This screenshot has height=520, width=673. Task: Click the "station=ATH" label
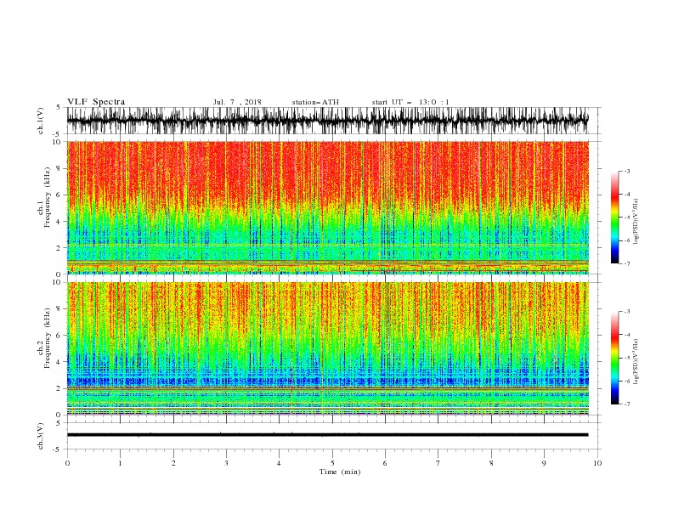pos(315,102)
